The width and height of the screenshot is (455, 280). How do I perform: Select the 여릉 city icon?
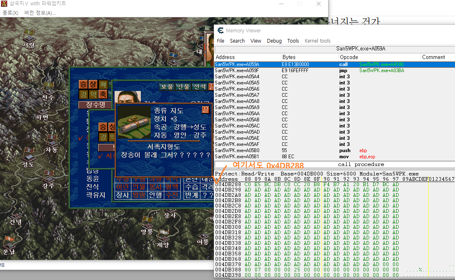(x=203, y=236)
